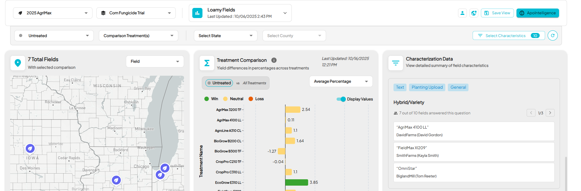Viewport: 581px width, 191px height.
Task: Click the sigma icon in Treatment Comparison
Action: pos(207,63)
